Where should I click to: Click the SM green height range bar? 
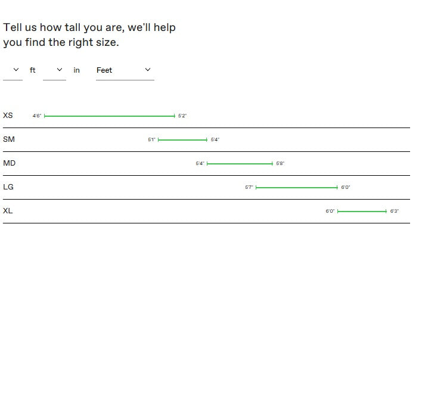click(182, 140)
